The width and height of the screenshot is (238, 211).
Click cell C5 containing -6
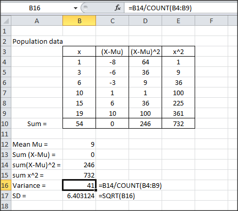coord(112,72)
